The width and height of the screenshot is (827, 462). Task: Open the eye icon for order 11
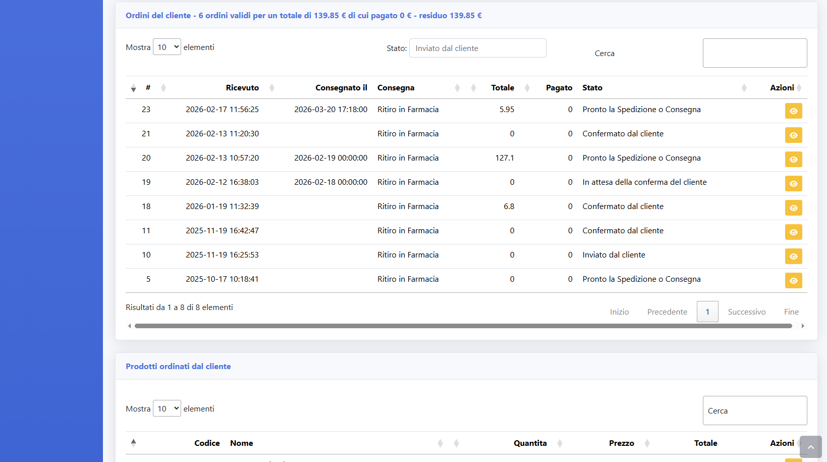tap(793, 232)
